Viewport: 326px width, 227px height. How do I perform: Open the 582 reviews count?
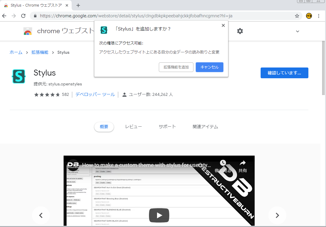point(65,94)
